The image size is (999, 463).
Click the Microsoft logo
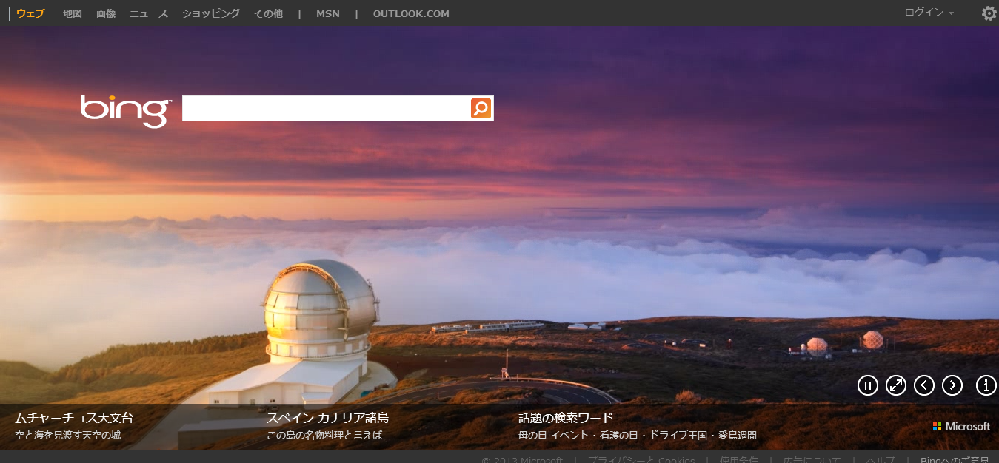(961, 427)
